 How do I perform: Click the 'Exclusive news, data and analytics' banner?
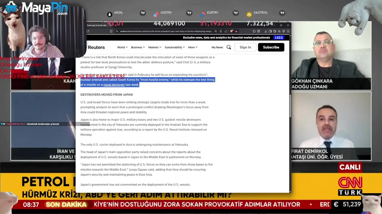227,37
